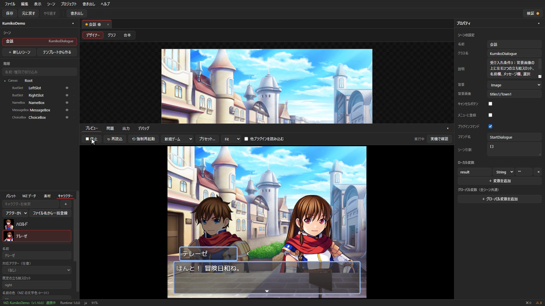Click the 実機で確認 button
The height and width of the screenshot is (306, 545).
click(x=439, y=139)
